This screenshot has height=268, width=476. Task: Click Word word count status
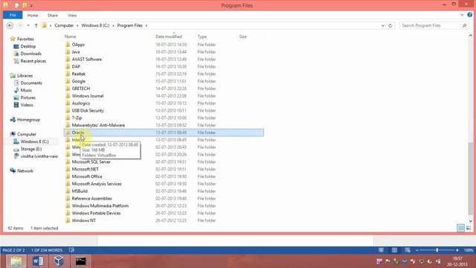pos(47,250)
